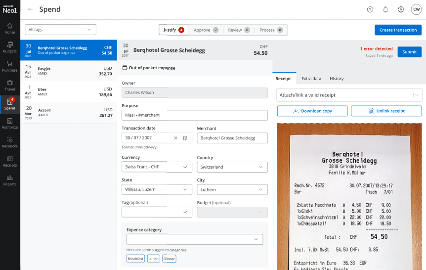
Task: Click the 'Out of pocket expense' heading
Action: click(x=152, y=68)
